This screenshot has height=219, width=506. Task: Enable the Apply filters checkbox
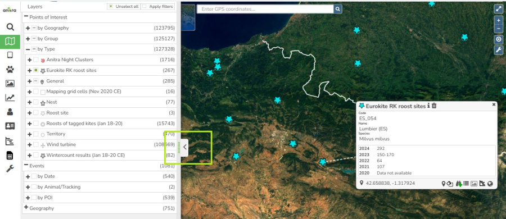(144, 6)
